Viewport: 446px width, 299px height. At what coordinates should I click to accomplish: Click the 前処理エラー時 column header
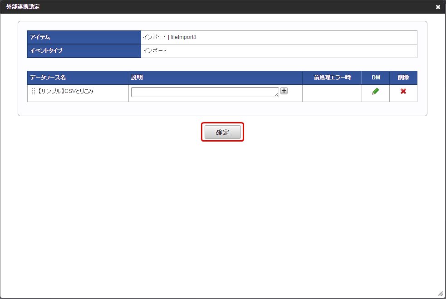pos(332,78)
